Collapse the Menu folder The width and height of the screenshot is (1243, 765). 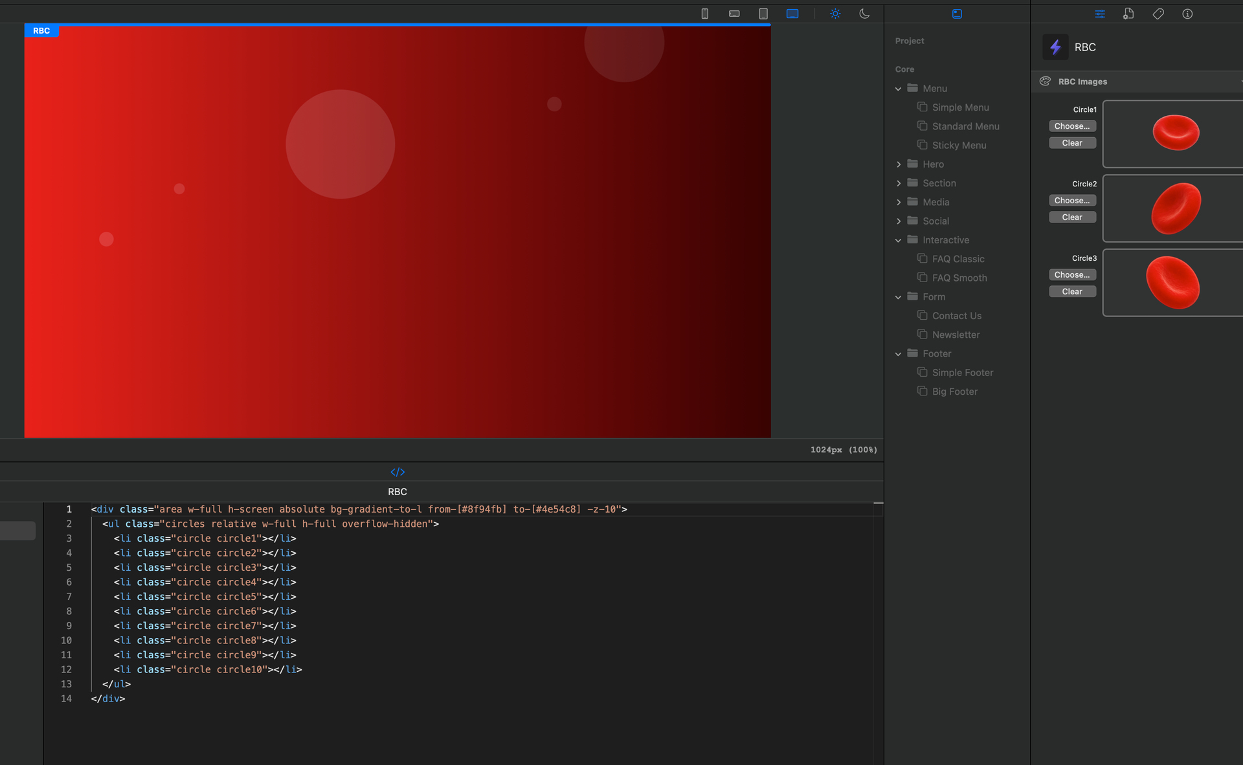(899, 89)
